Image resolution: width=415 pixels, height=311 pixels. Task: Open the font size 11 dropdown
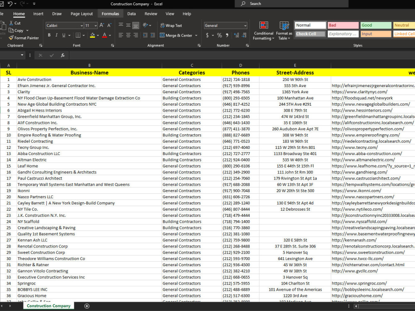(x=95, y=26)
